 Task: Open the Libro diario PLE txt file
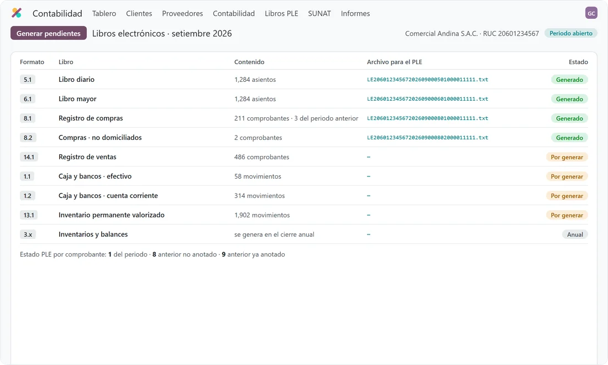point(427,80)
